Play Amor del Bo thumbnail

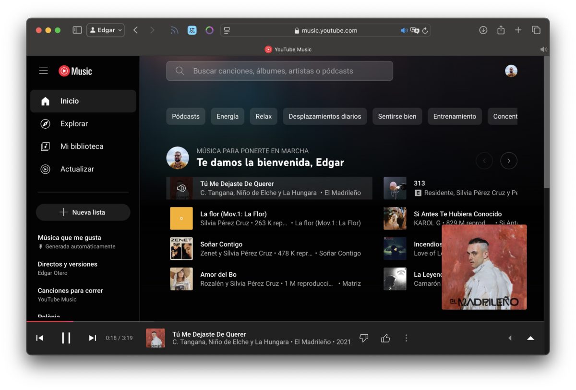tap(181, 279)
